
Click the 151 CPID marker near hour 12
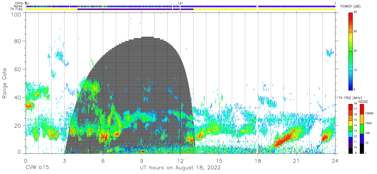[x=181, y=3]
